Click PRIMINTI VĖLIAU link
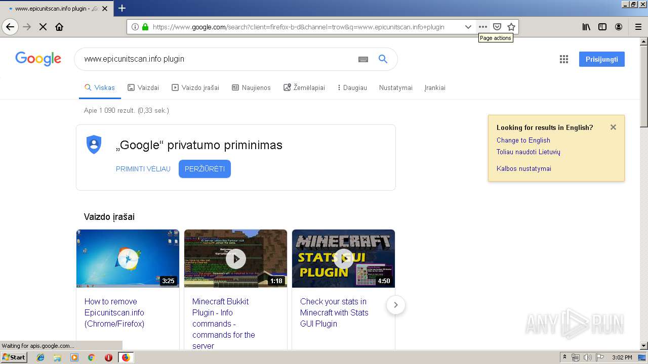Screen dimensions: 648x364 point(143,169)
